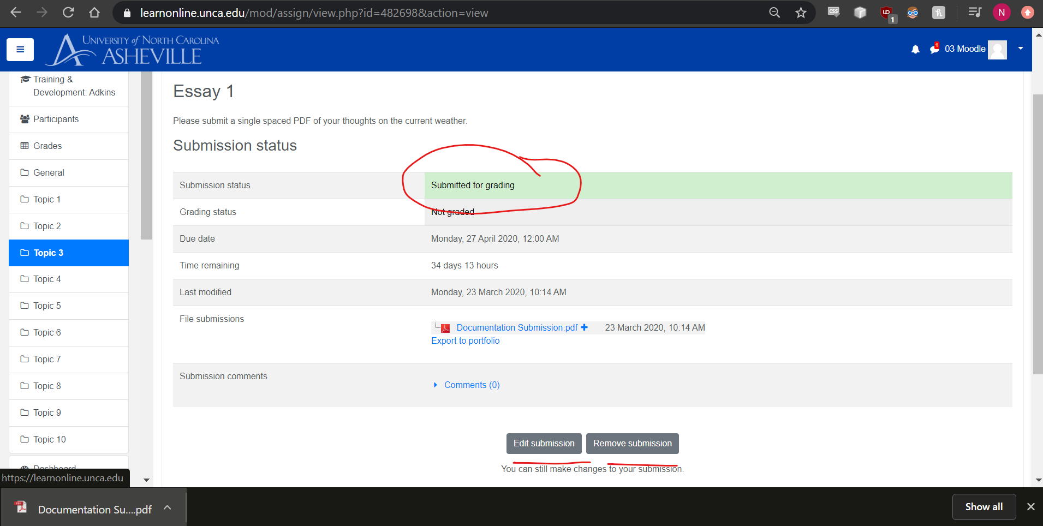Image resolution: width=1043 pixels, height=526 pixels.
Task: Open Grades in the sidebar
Action: pyautogui.click(x=47, y=146)
